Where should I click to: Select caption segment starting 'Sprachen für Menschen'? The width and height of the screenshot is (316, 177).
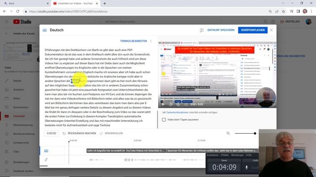tap(212, 150)
